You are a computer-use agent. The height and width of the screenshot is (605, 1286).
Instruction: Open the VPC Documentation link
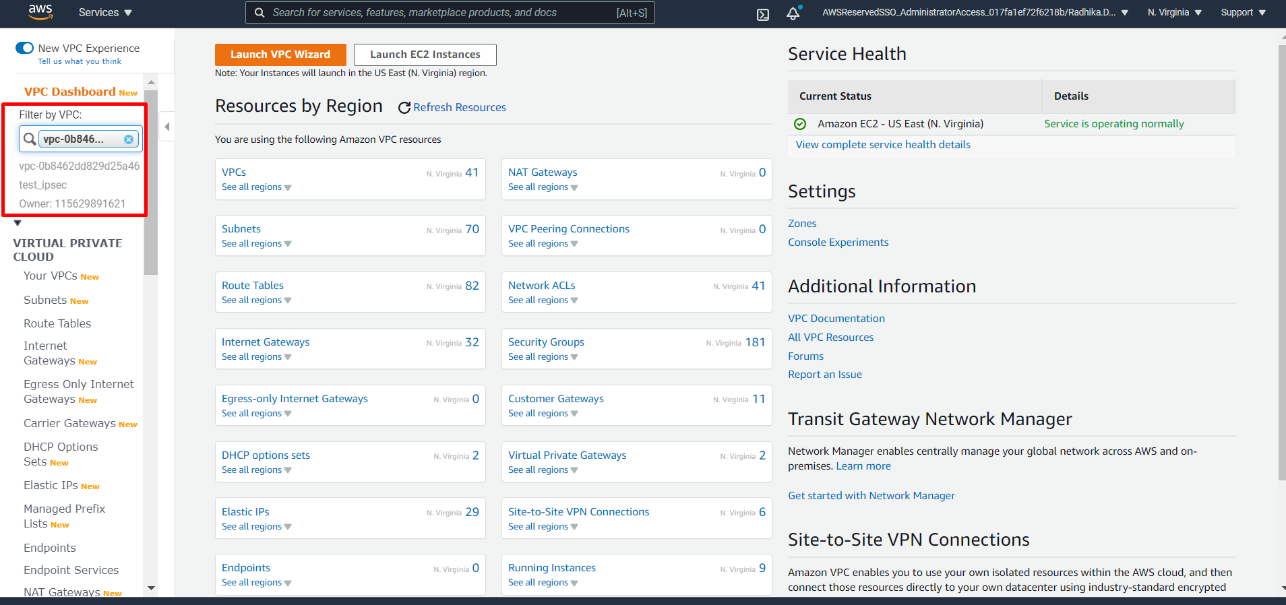click(836, 319)
